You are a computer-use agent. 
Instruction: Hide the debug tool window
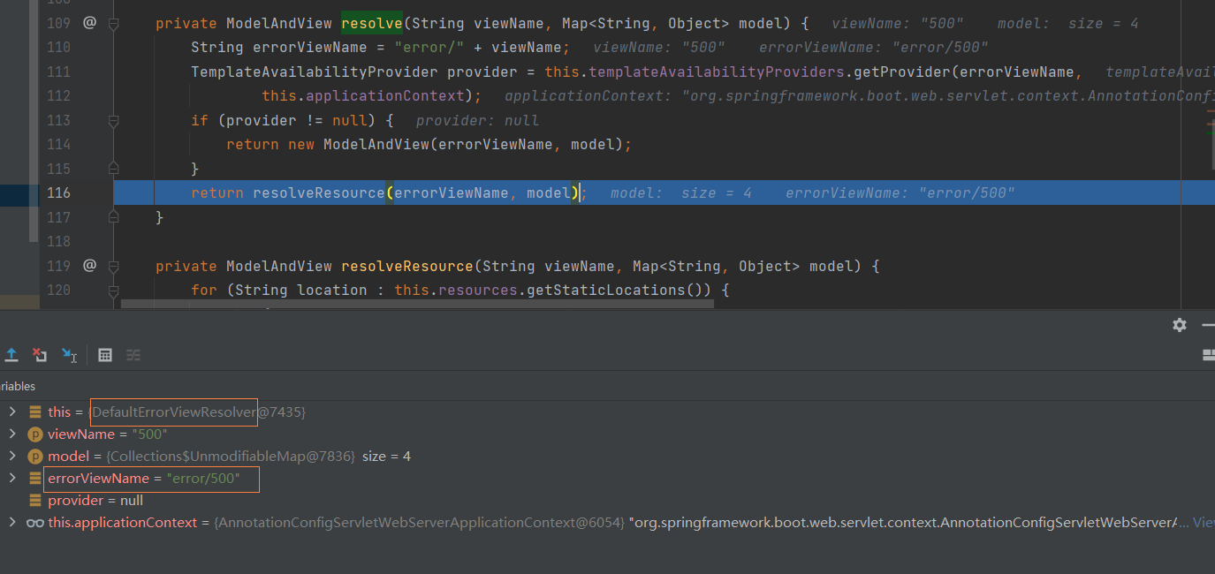pyautogui.click(x=1208, y=325)
